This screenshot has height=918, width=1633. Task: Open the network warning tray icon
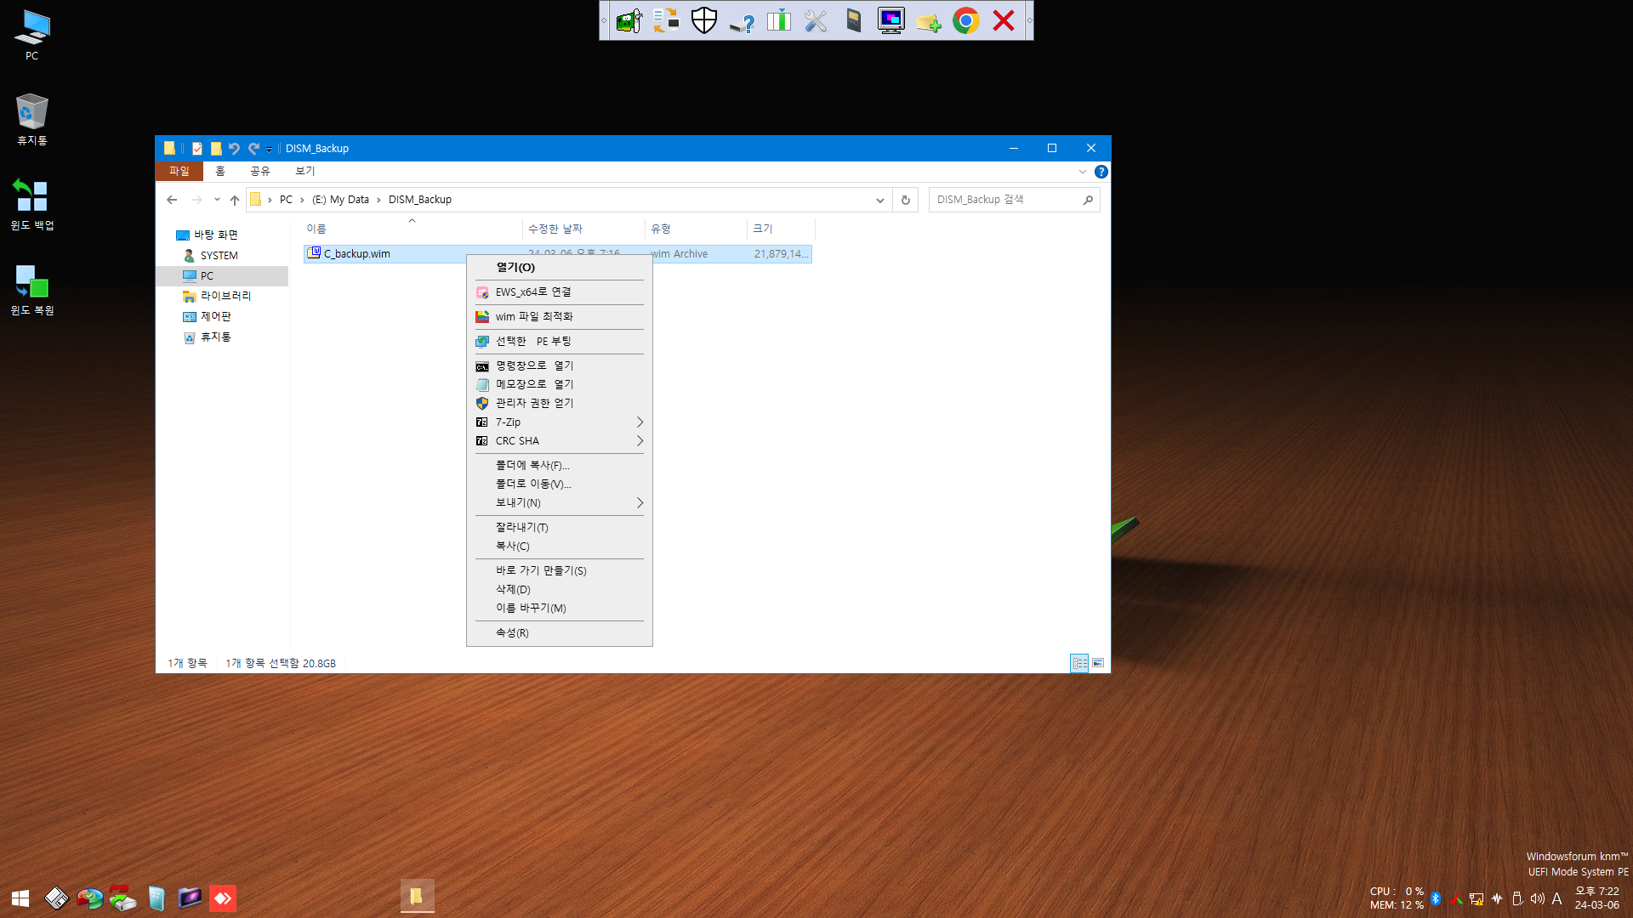point(1477,898)
